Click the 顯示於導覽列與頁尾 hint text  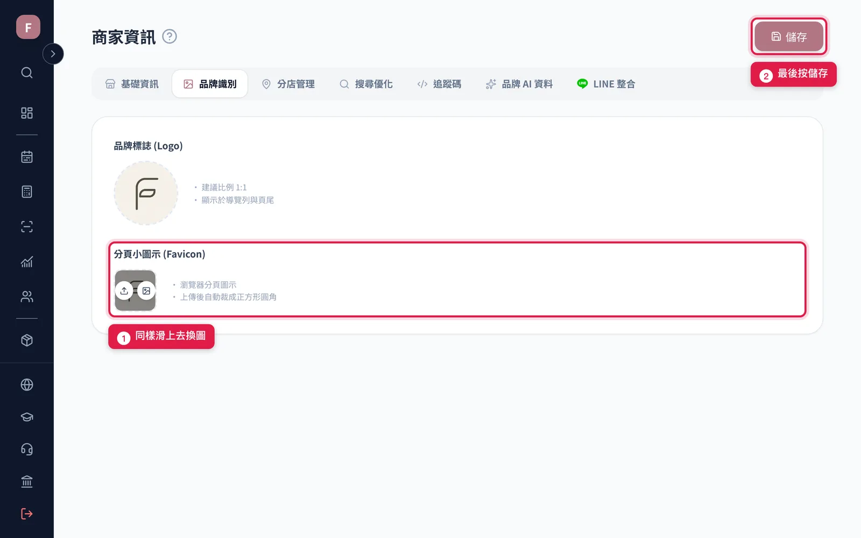coord(237,200)
